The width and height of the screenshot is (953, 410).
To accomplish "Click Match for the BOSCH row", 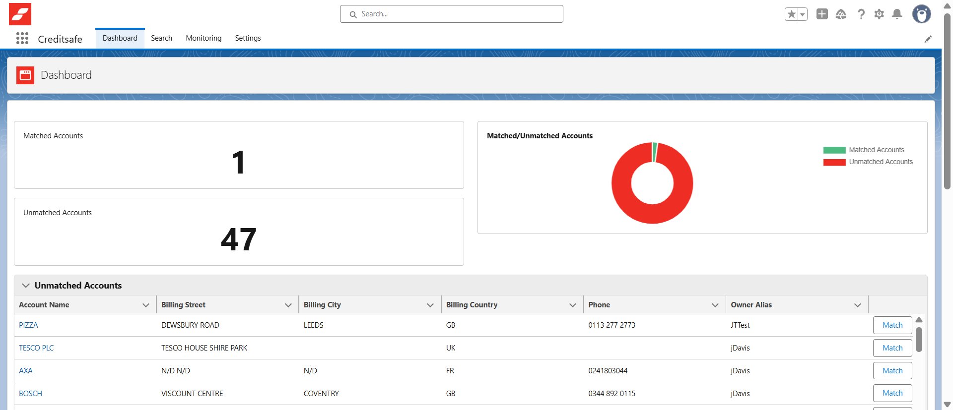I will [x=892, y=393].
